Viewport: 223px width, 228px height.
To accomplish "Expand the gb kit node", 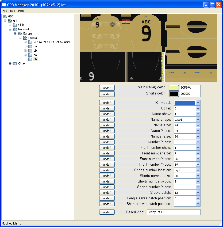I will pos(25,51).
